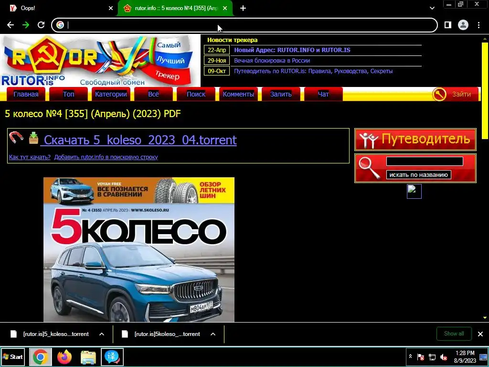This screenshot has height=367, width=489.
Task: Open the translator app taskbar icon
Action: (112, 356)
